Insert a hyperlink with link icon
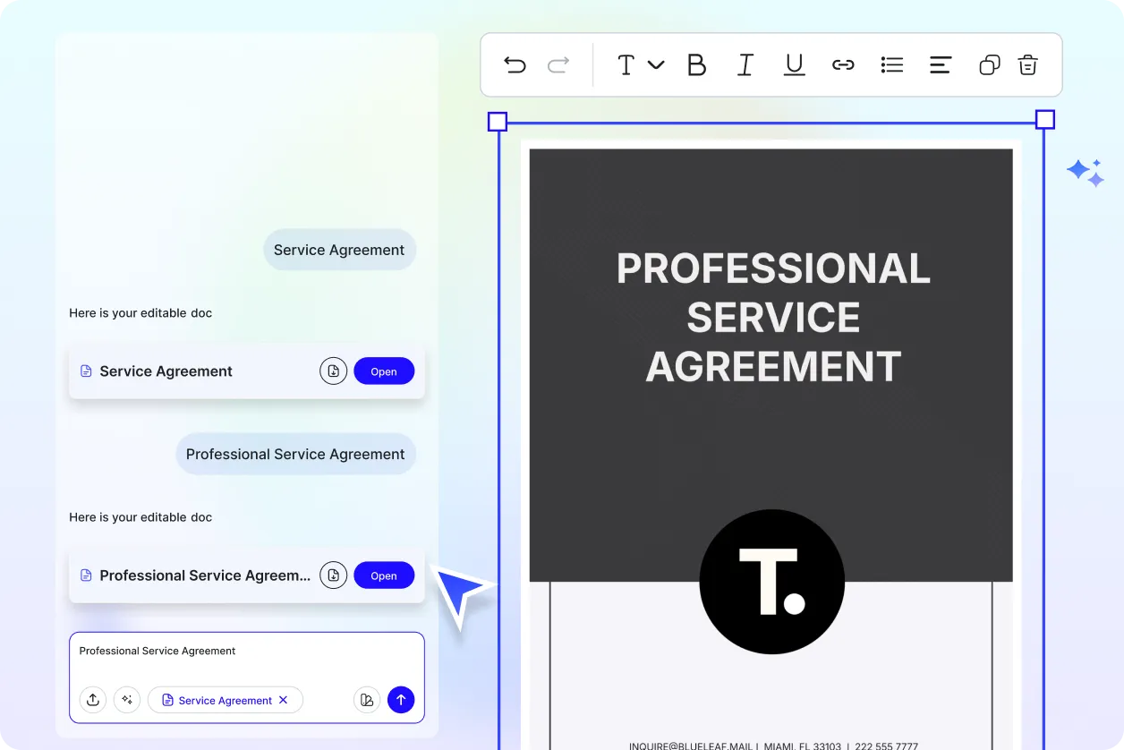Image resolution: width=1124 pixels, height=750 pixels. click(x=843, y=64)
